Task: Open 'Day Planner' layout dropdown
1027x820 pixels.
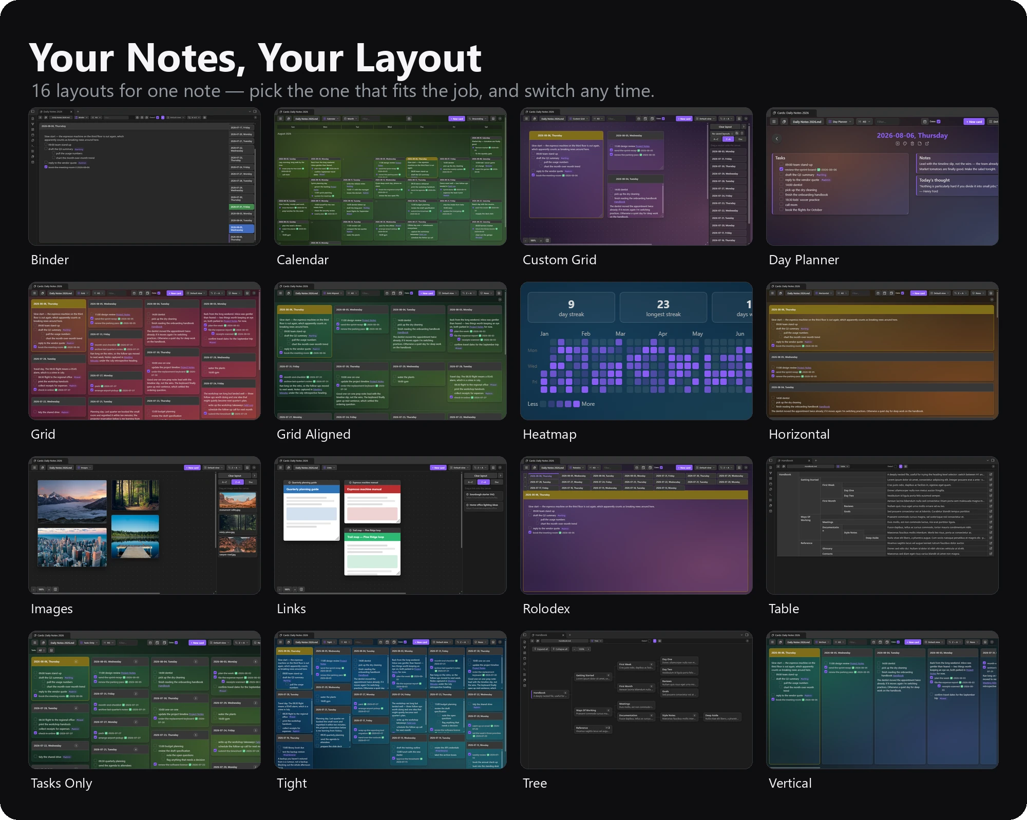Action: click(840, 122)
